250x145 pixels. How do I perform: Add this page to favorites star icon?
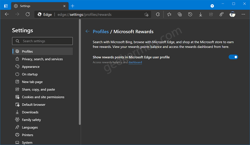tap(146, 15)
